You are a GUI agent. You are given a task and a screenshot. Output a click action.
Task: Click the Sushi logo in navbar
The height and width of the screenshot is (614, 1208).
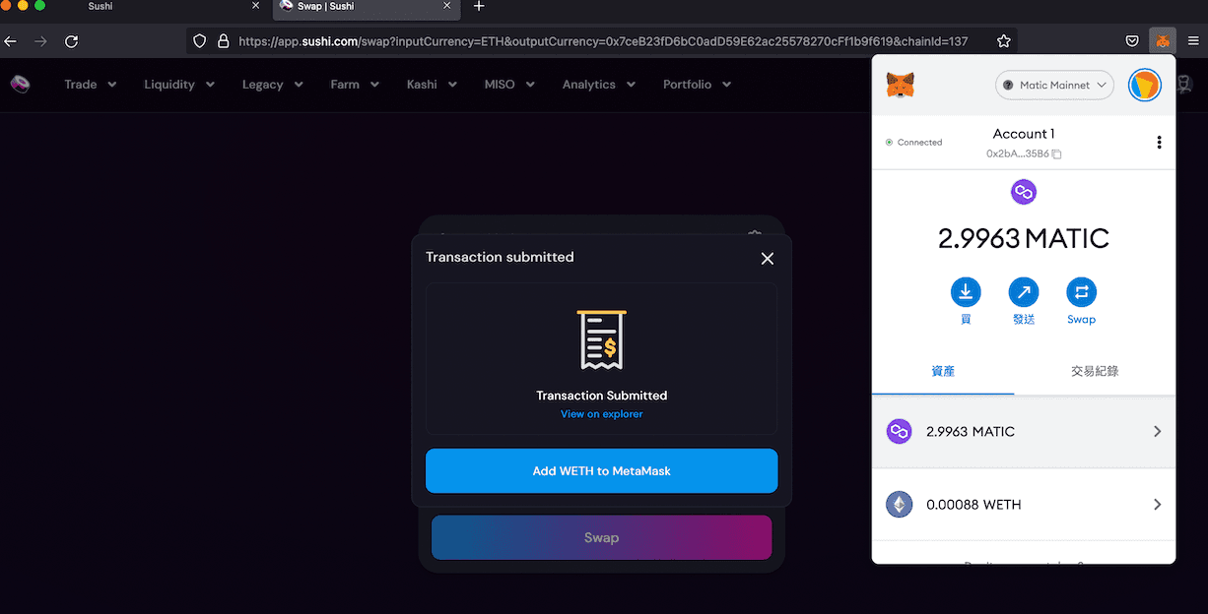[20, 85]
